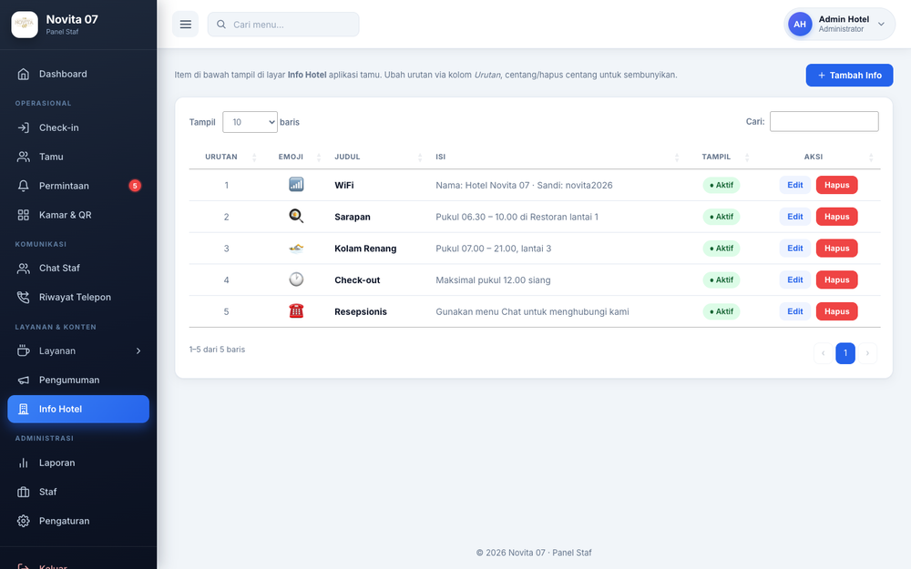The width and height of the screenshot is (911, 569).
Task: Click the Chat Staf icon
Action: click(x=24, y=269)
